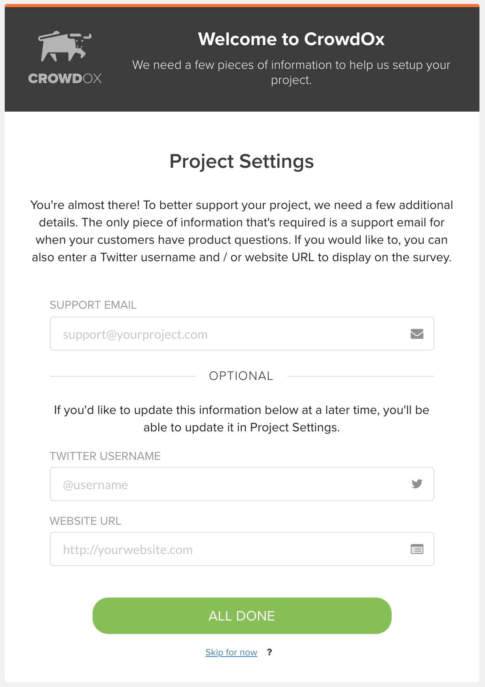
Task: Click the CROWDOX wordmark text
Action: click(65, 78)
